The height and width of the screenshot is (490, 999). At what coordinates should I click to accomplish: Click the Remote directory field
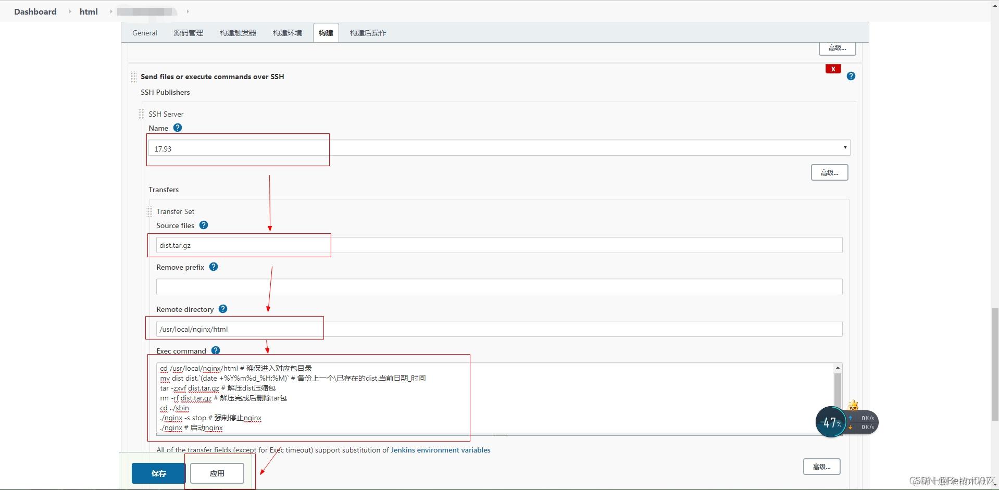click(x=499, y=329)
